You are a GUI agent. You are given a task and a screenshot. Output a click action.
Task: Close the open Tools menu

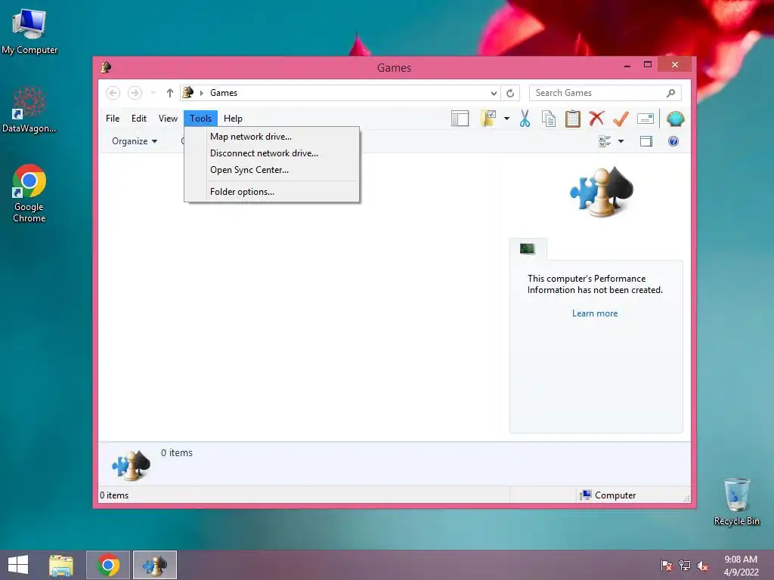click(200, 119)
